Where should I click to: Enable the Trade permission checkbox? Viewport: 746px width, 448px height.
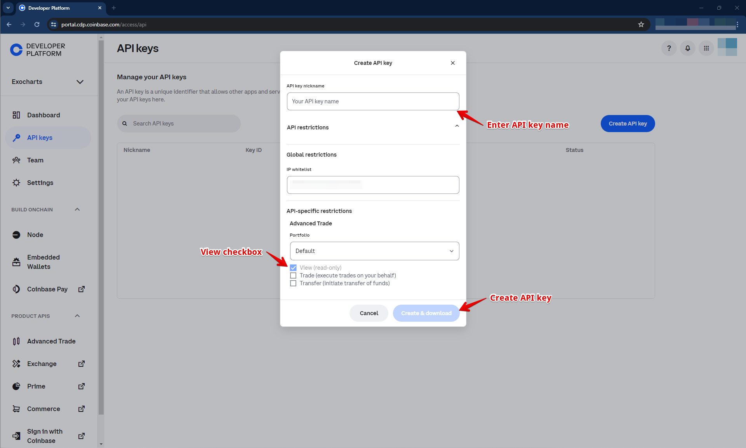(293, 275)
